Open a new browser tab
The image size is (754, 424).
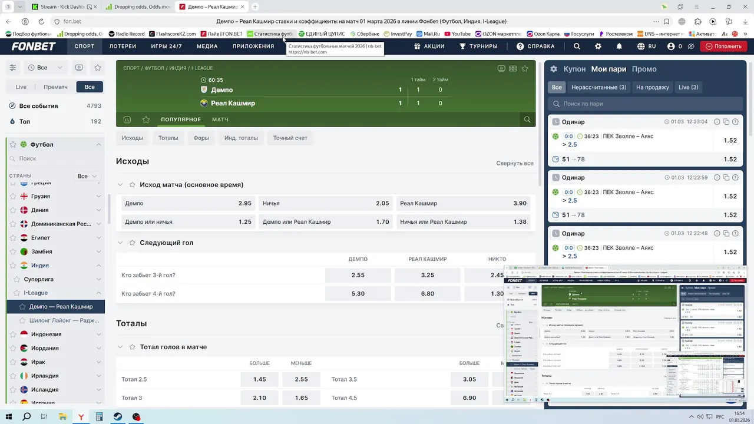pyautogui.click(x=255, y=6)
